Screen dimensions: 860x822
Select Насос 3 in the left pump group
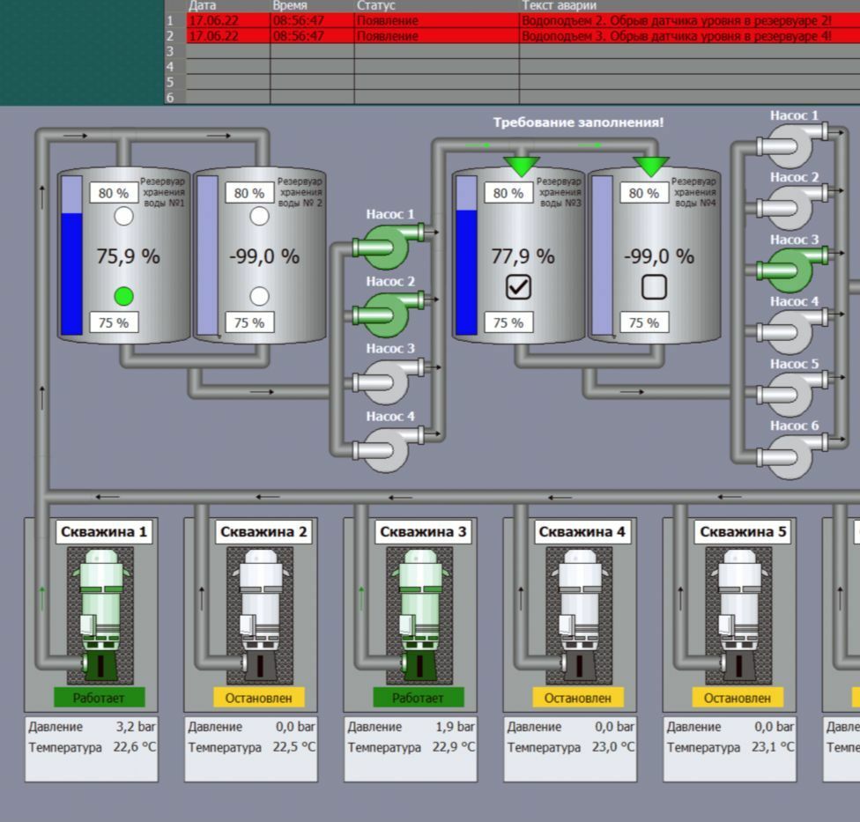point(388,381)
